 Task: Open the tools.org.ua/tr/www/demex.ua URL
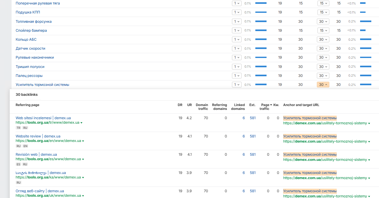47,123
